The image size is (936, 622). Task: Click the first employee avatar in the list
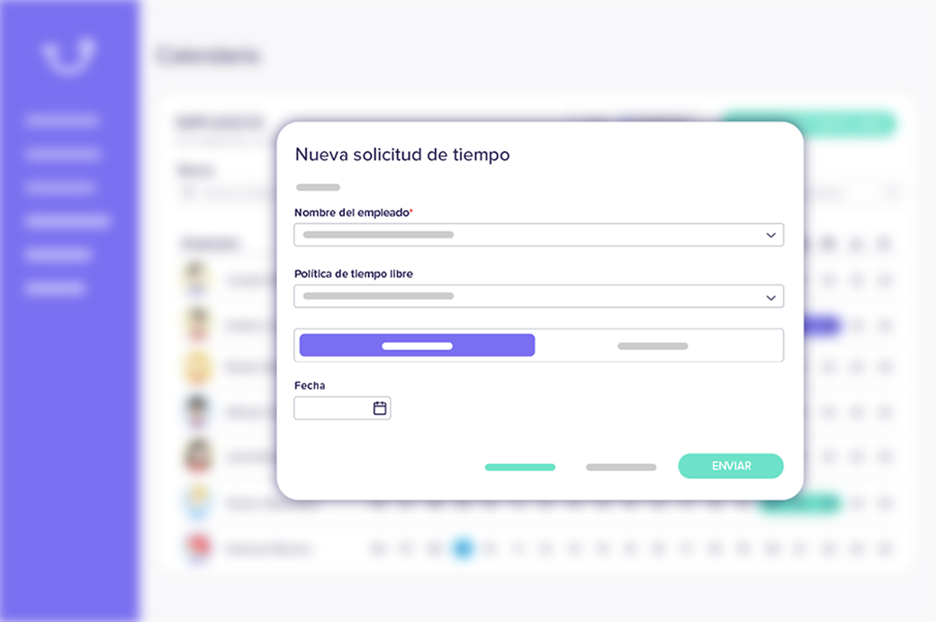196,278
